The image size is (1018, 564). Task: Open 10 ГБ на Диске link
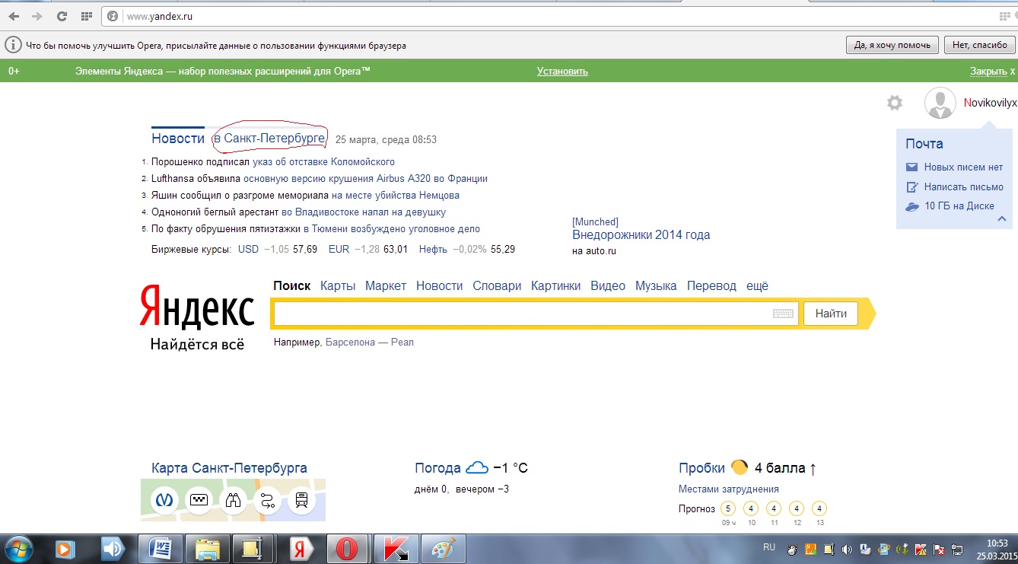pyautogui.click(x=959, y=206)
